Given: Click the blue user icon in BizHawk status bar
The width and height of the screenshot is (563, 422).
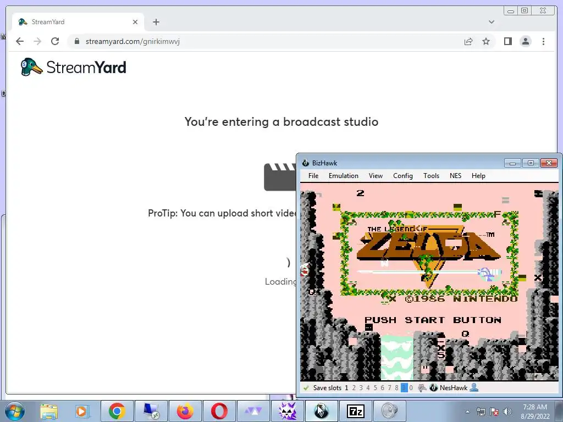Looking at the screenshot, I should (474, 387).
